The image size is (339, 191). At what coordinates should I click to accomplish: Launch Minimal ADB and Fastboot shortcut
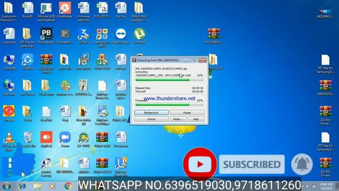[46, 11]
